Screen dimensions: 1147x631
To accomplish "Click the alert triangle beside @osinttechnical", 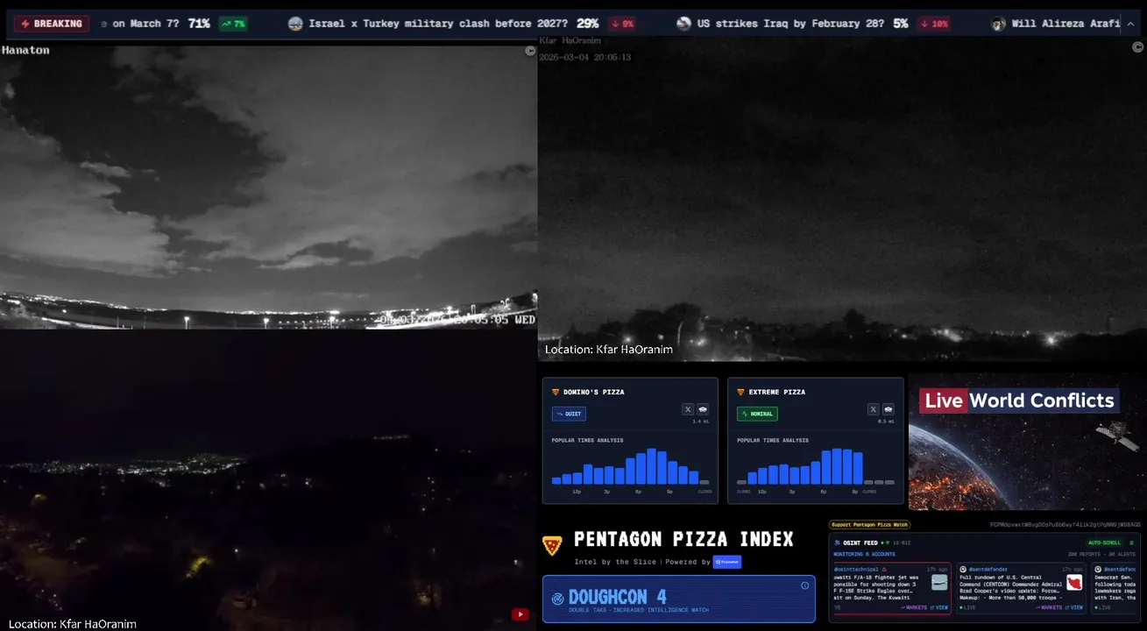I will point(884,570).
